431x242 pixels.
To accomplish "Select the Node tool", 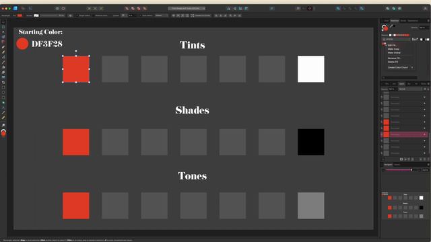I will coord(3,32).
